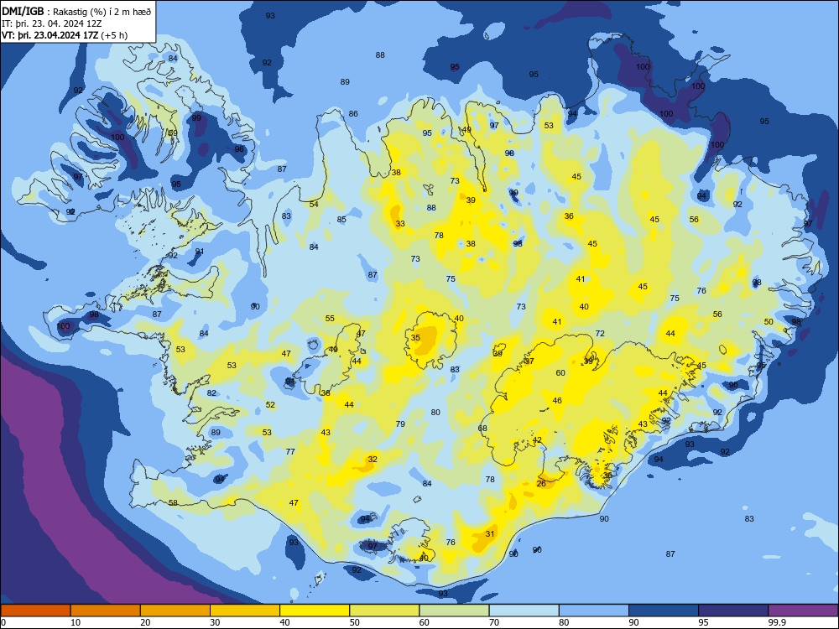This screenshot has height=629, width=839.
Task: Click the humidity value '54' on the map
Action: click(x=314, y=205)
